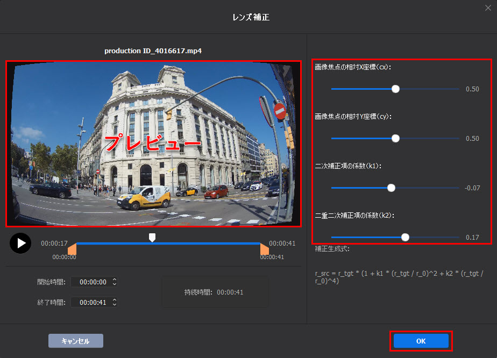This screenshot has height=358, width=497.
Task: Click the 二重二次補正項の係数(k2) label
Action: tap(354, 216)
